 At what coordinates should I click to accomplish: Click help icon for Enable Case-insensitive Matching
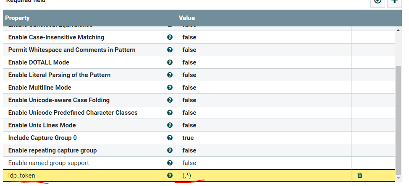pos(170,37)
